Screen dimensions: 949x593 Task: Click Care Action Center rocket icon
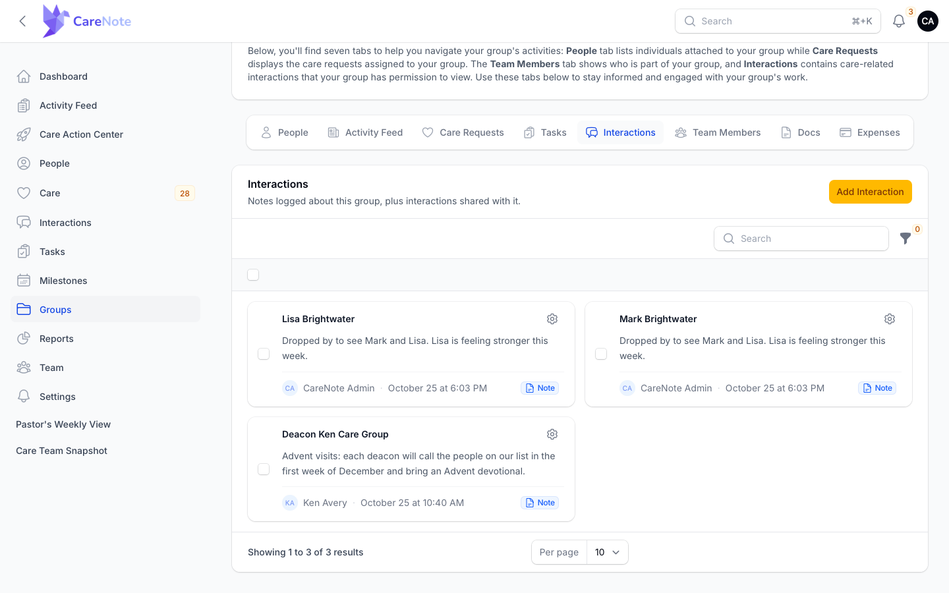tap(24, 134)
